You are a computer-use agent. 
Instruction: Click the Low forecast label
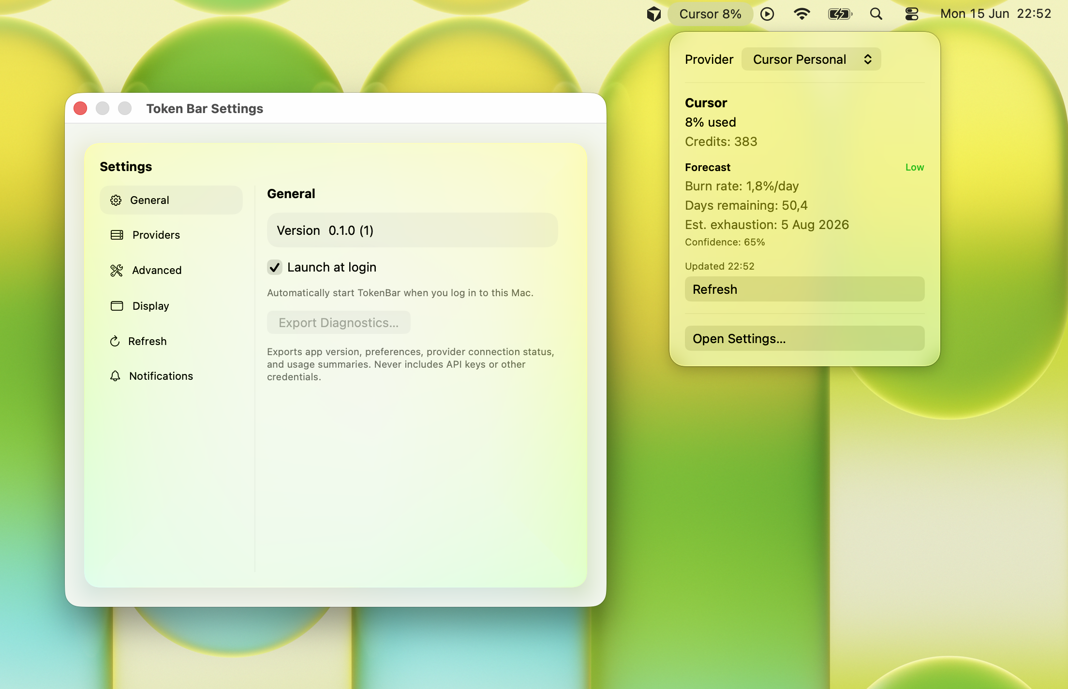tap(915, 167)
